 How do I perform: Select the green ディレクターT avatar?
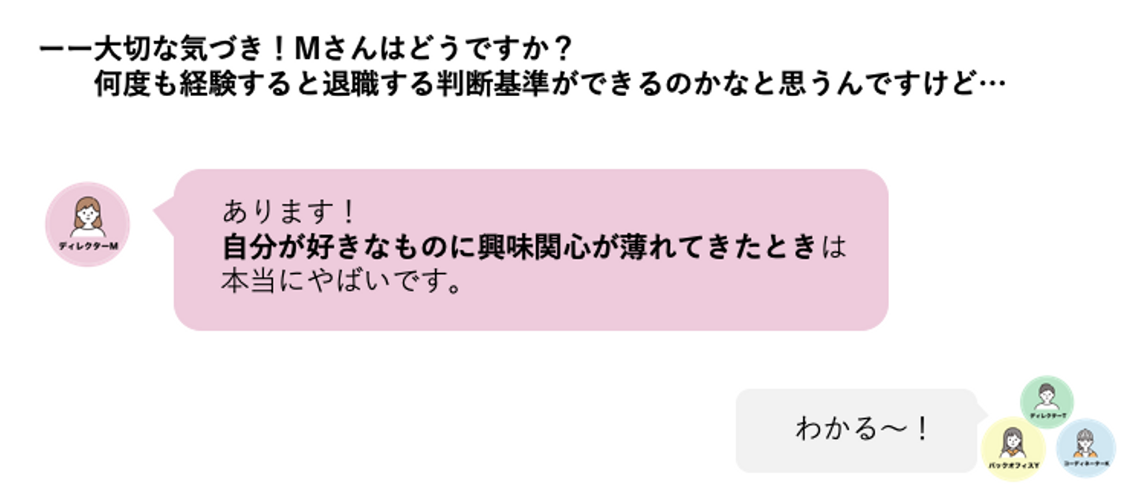(x=1047, y=402)
